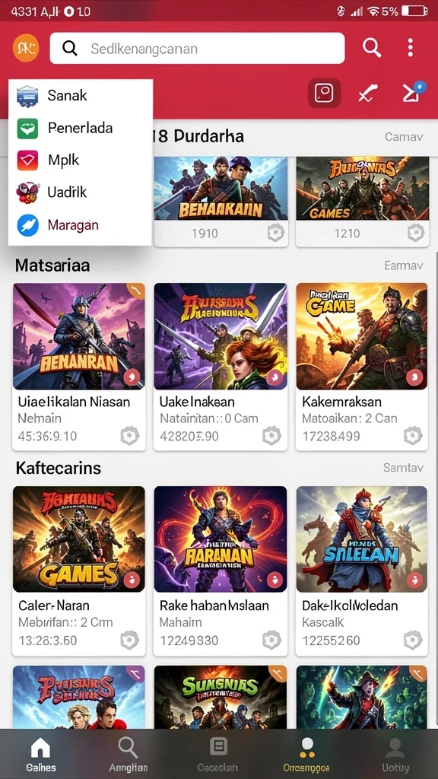Open the Uaelikalan Niasan game thumbnail

click(79, 336)
